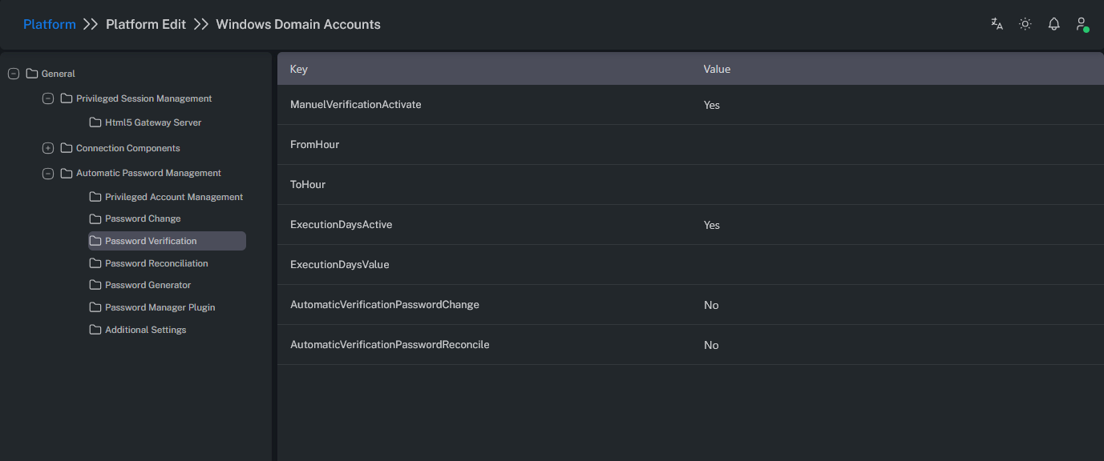Click the Html5 Gateway Server folder icon
1104x461 pixels.
pyautogui.click(x=95, y=122)
